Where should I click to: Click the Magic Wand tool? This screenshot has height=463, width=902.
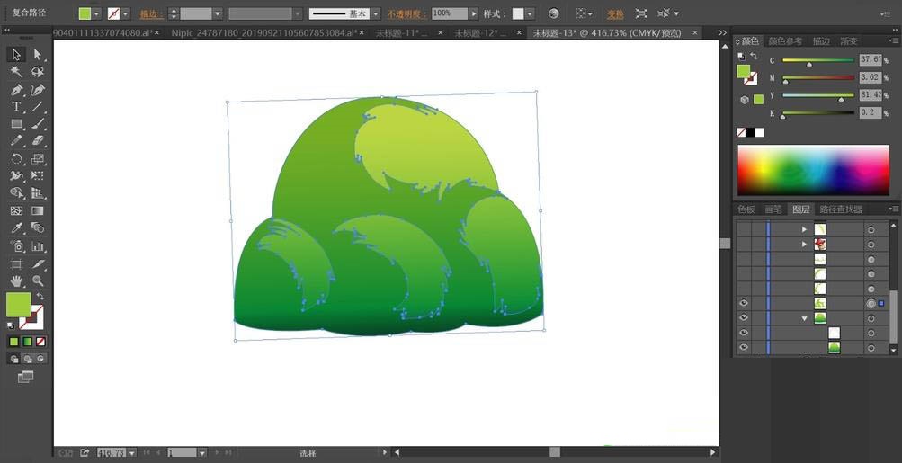point(16,72)
